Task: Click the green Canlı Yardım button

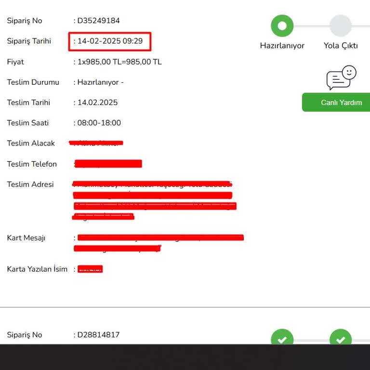Action: pos(336,102)
